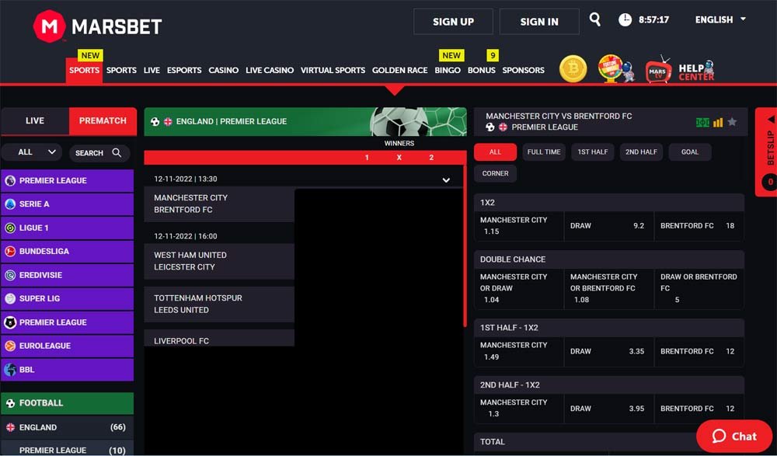The height and width of the screenshot is (456, 777).
Task: Open the highlighted SPORTS menu with NEW badge
Action: click(x=84, y=71)
